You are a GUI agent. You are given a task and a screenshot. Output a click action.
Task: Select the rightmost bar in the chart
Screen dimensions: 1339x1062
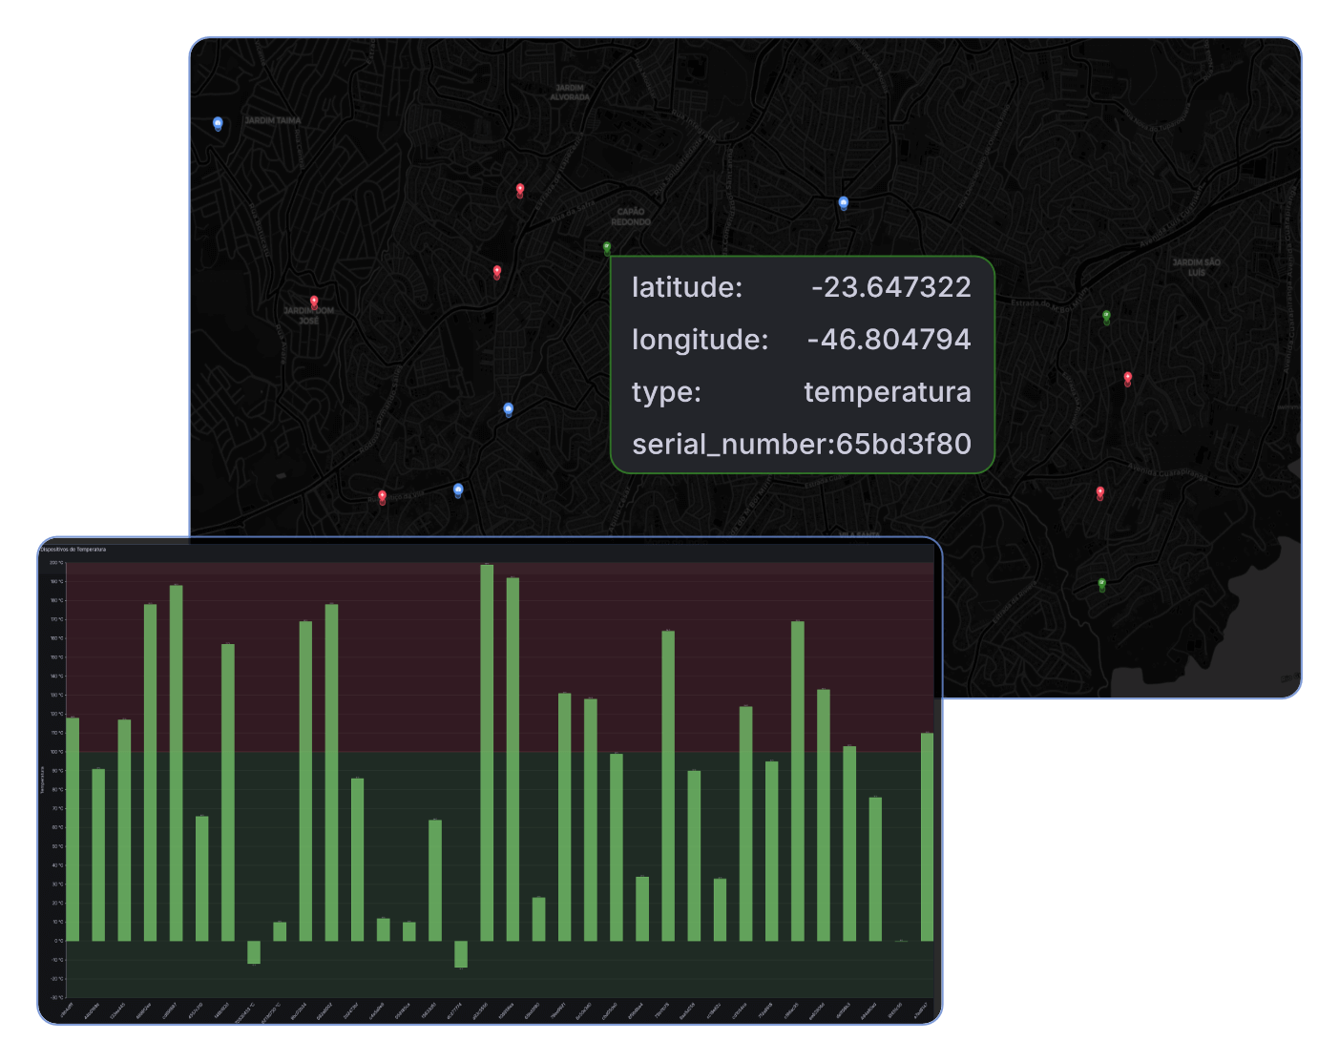point(927,837)
